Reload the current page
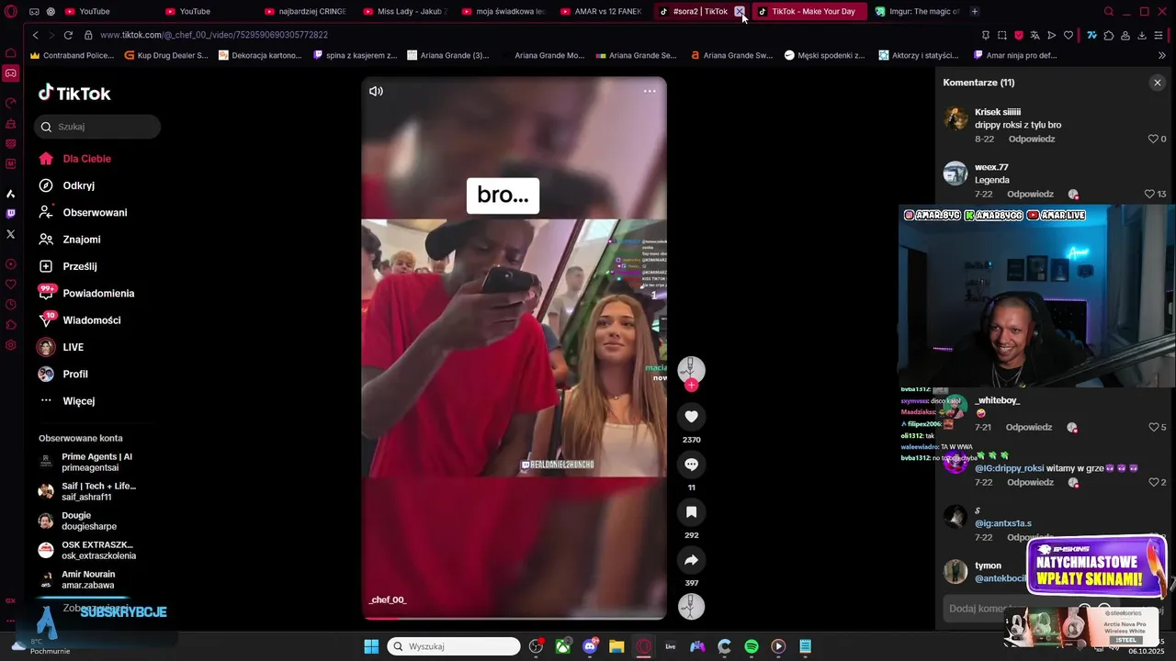 [68, 35]
